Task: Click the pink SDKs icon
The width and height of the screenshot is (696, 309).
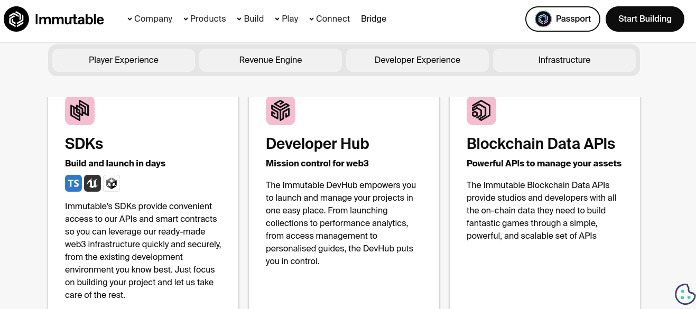Action: (x=80, y=110)
